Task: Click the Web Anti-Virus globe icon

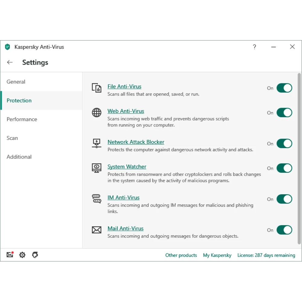Action: point(97,113)
